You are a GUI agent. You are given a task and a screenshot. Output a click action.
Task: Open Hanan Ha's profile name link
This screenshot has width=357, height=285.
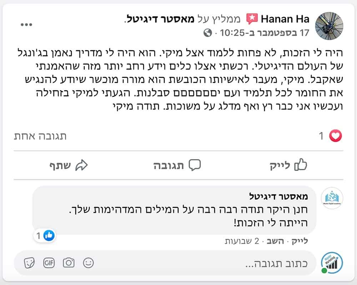coord(285,19)
